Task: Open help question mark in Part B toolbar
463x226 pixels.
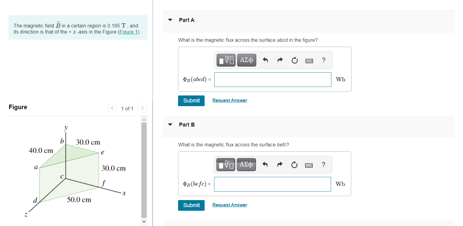Action: [x=324, y=165]
